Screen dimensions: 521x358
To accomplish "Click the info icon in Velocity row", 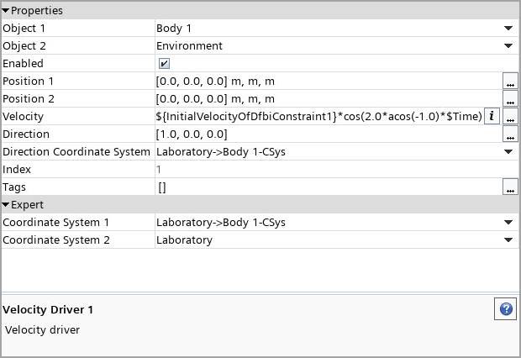I will pos(492,116).
